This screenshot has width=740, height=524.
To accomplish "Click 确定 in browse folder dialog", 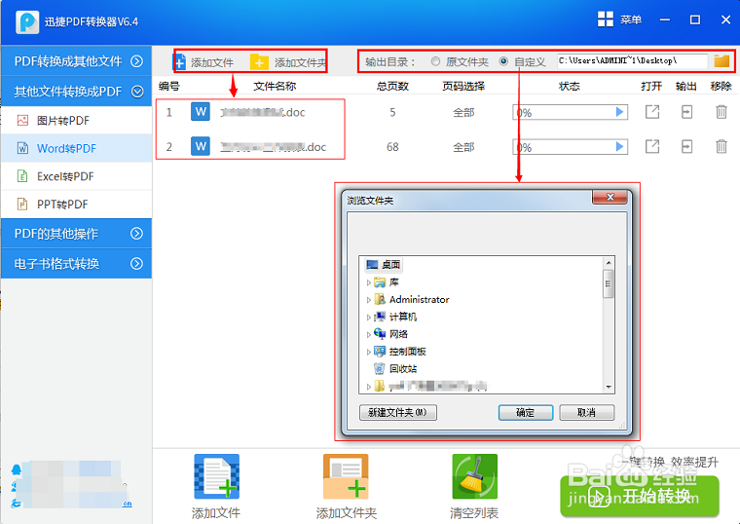I will point(525,413).
